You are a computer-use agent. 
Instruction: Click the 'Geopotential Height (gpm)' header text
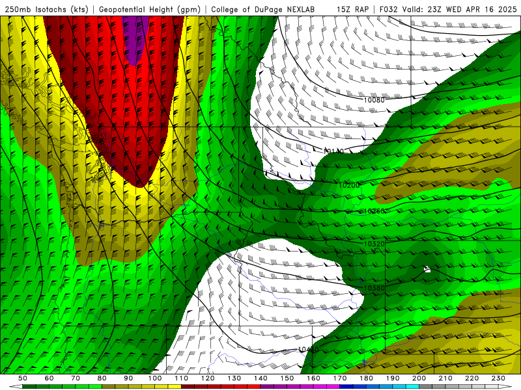150,9
